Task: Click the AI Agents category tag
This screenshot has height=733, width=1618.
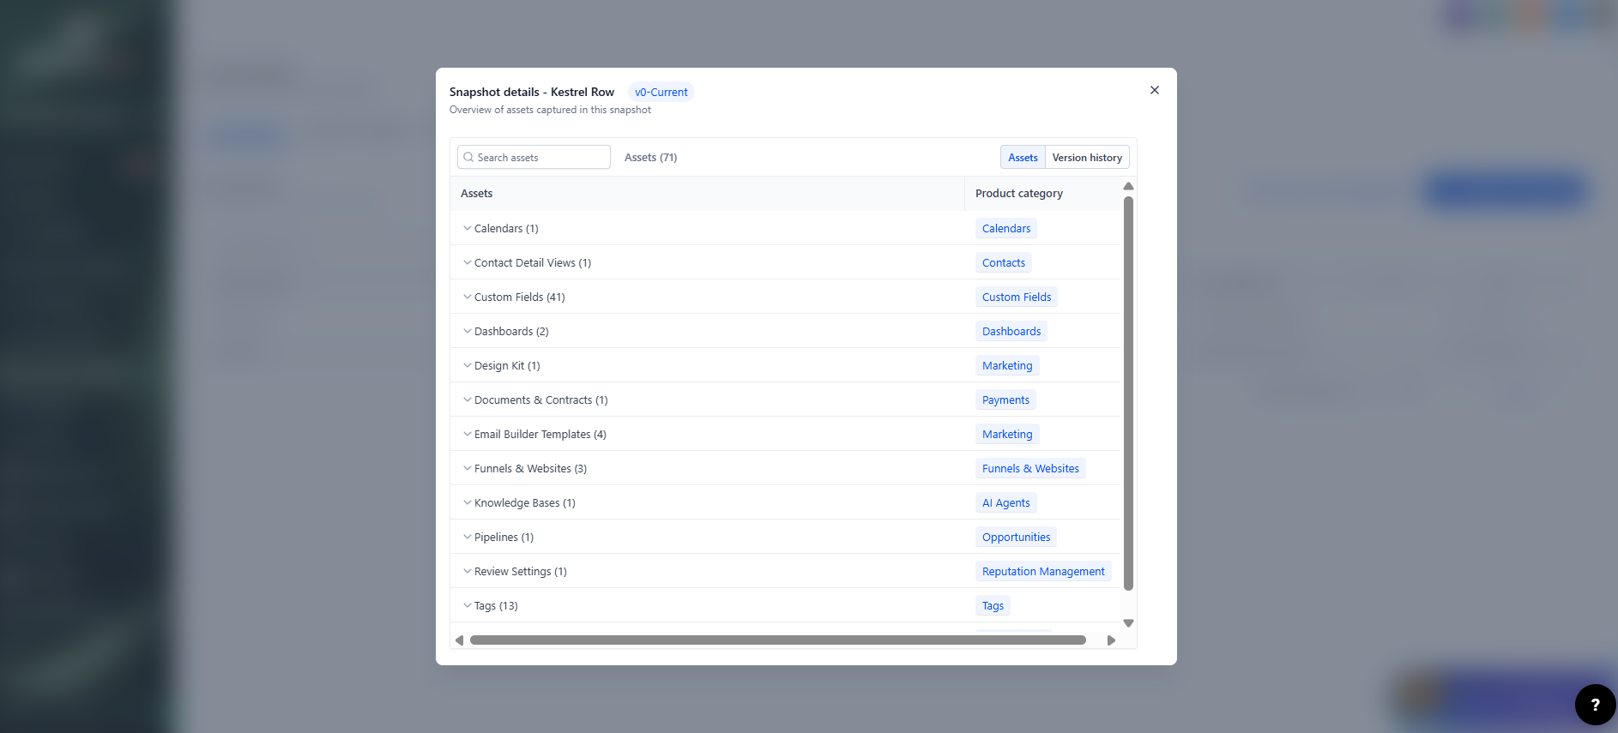Action: pos(1006,502)
